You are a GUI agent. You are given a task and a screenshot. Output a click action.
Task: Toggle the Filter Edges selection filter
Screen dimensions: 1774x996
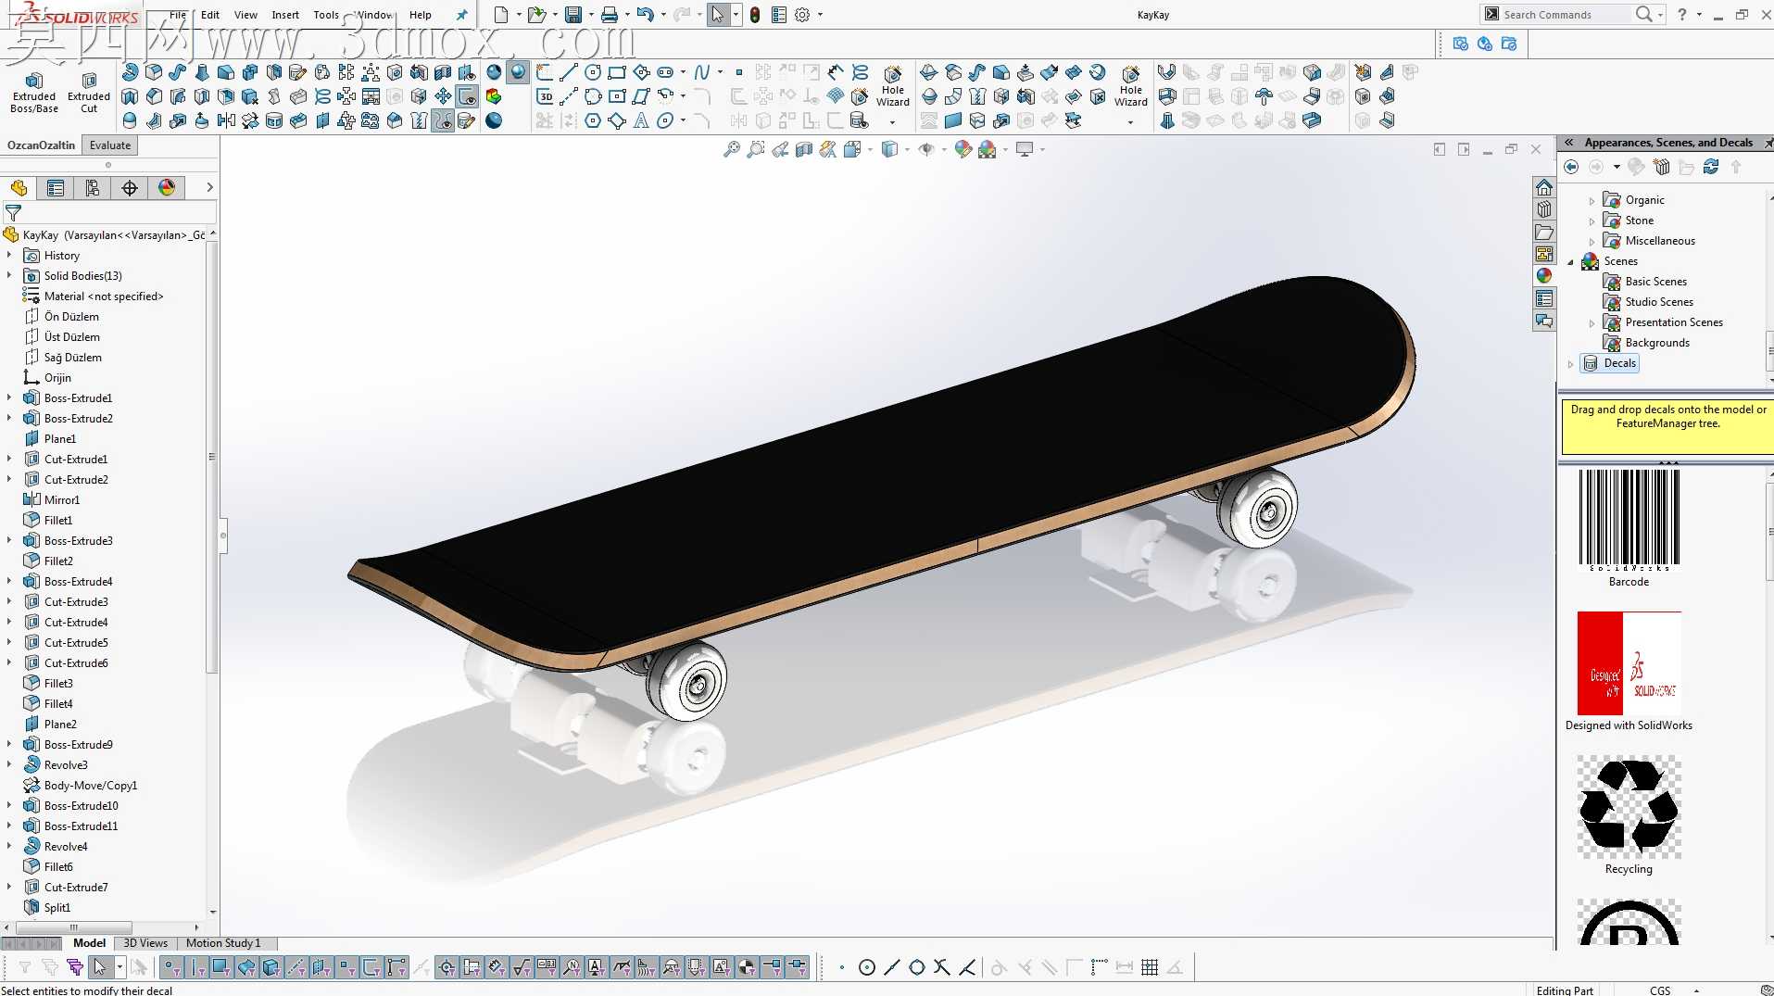click(197, 967)
